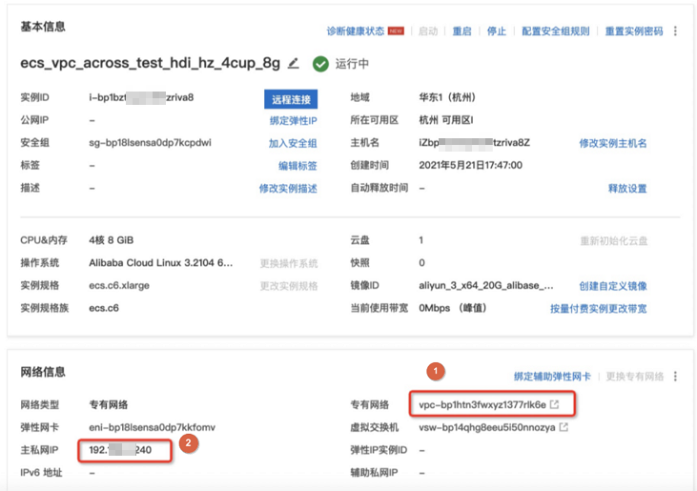Click 编辑标签 link
Image resolution: width=697 pixels, height=491 pixels.
point(297,166)
